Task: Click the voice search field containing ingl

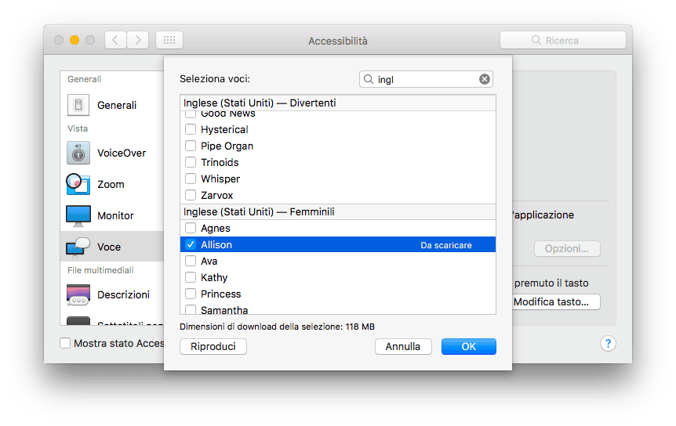Action: (x=426, y=79)
